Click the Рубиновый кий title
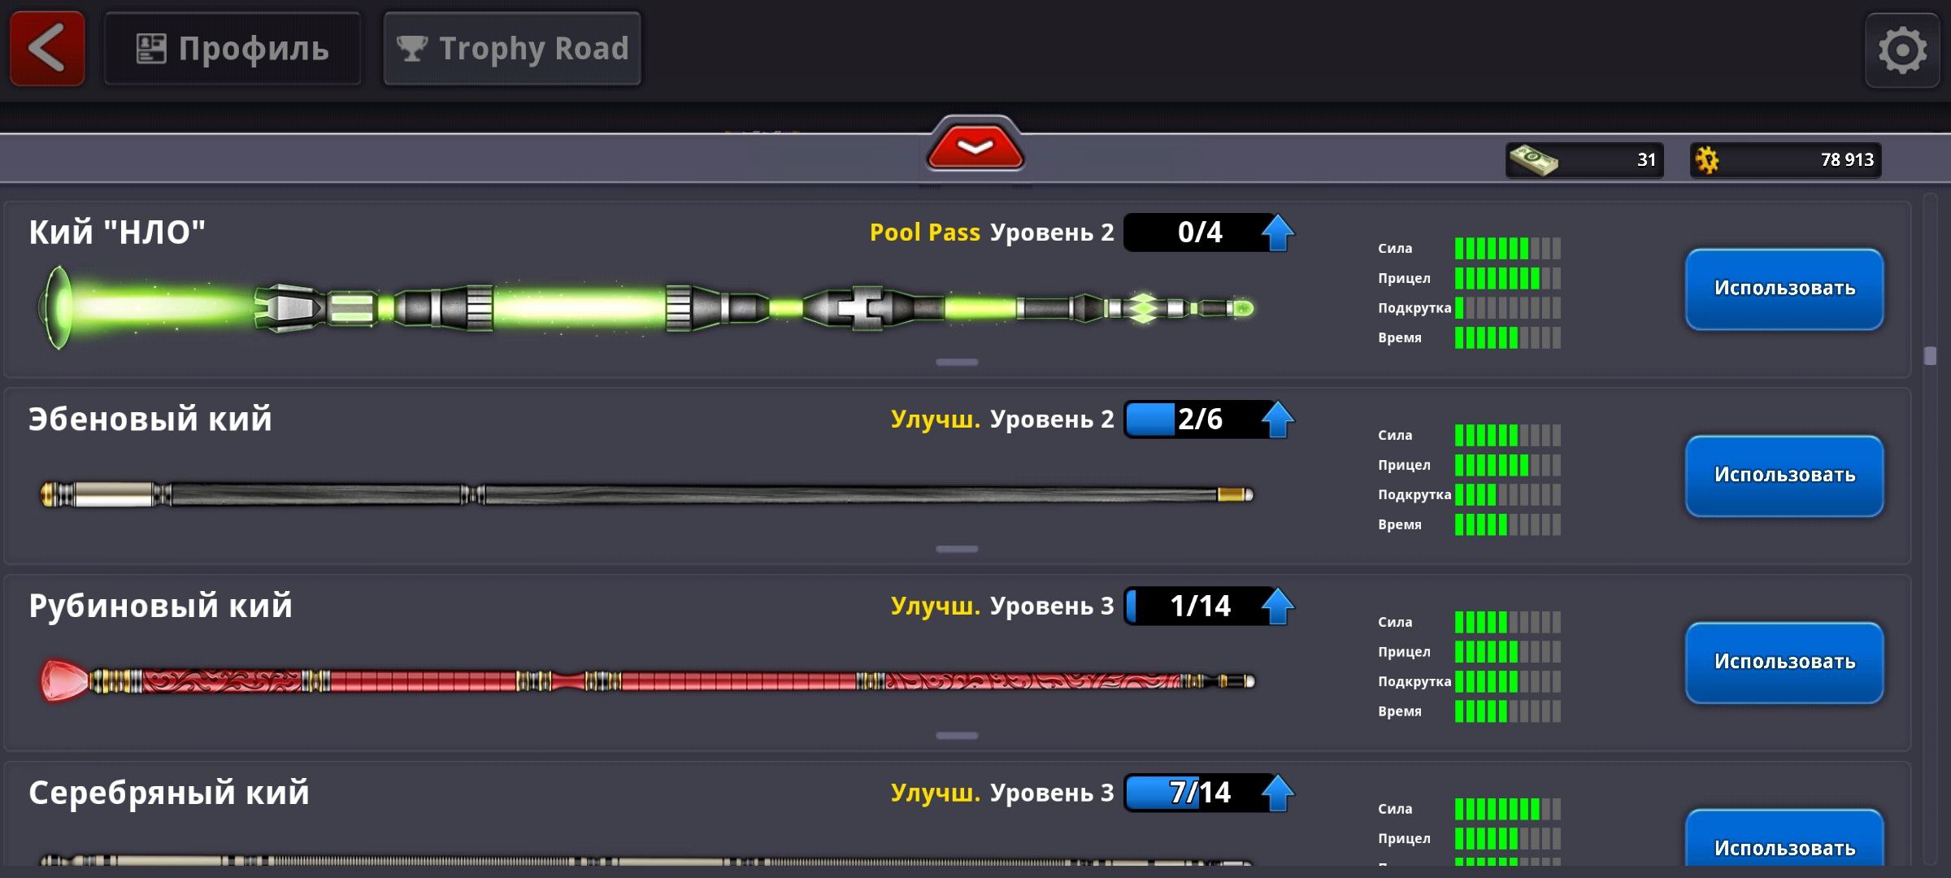This screenshot has height=878, width=1951. (160, 606)
